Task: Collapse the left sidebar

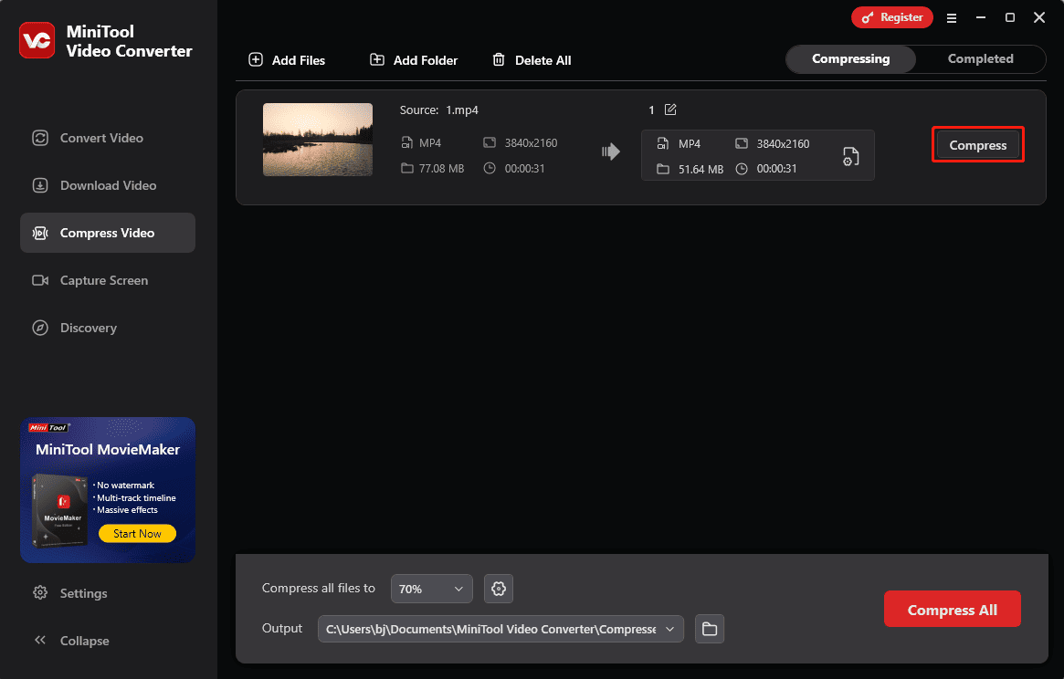Action: click(70, 641)
